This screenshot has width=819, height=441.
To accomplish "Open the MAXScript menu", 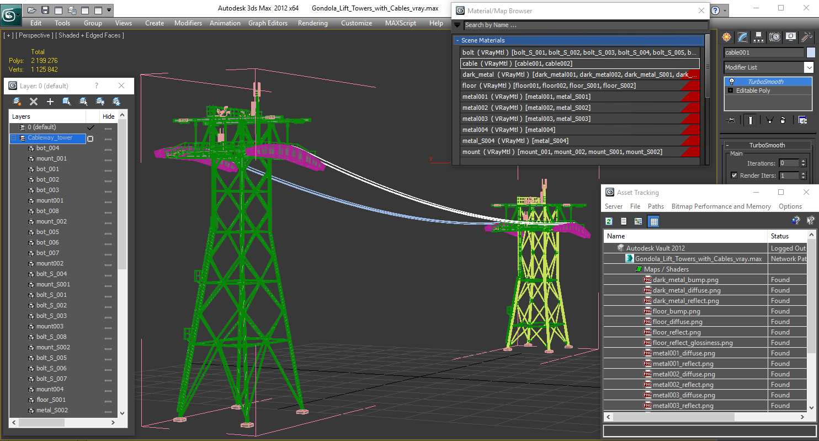I will coord(401,23).
